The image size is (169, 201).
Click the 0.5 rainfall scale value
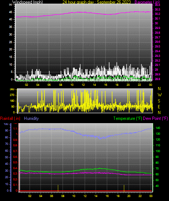pyautogui.click(x=15, y=162)
